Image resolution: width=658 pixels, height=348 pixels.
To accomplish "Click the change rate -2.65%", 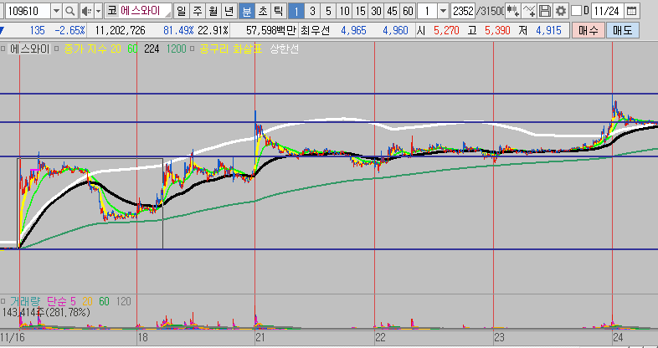I will point(69,30).
